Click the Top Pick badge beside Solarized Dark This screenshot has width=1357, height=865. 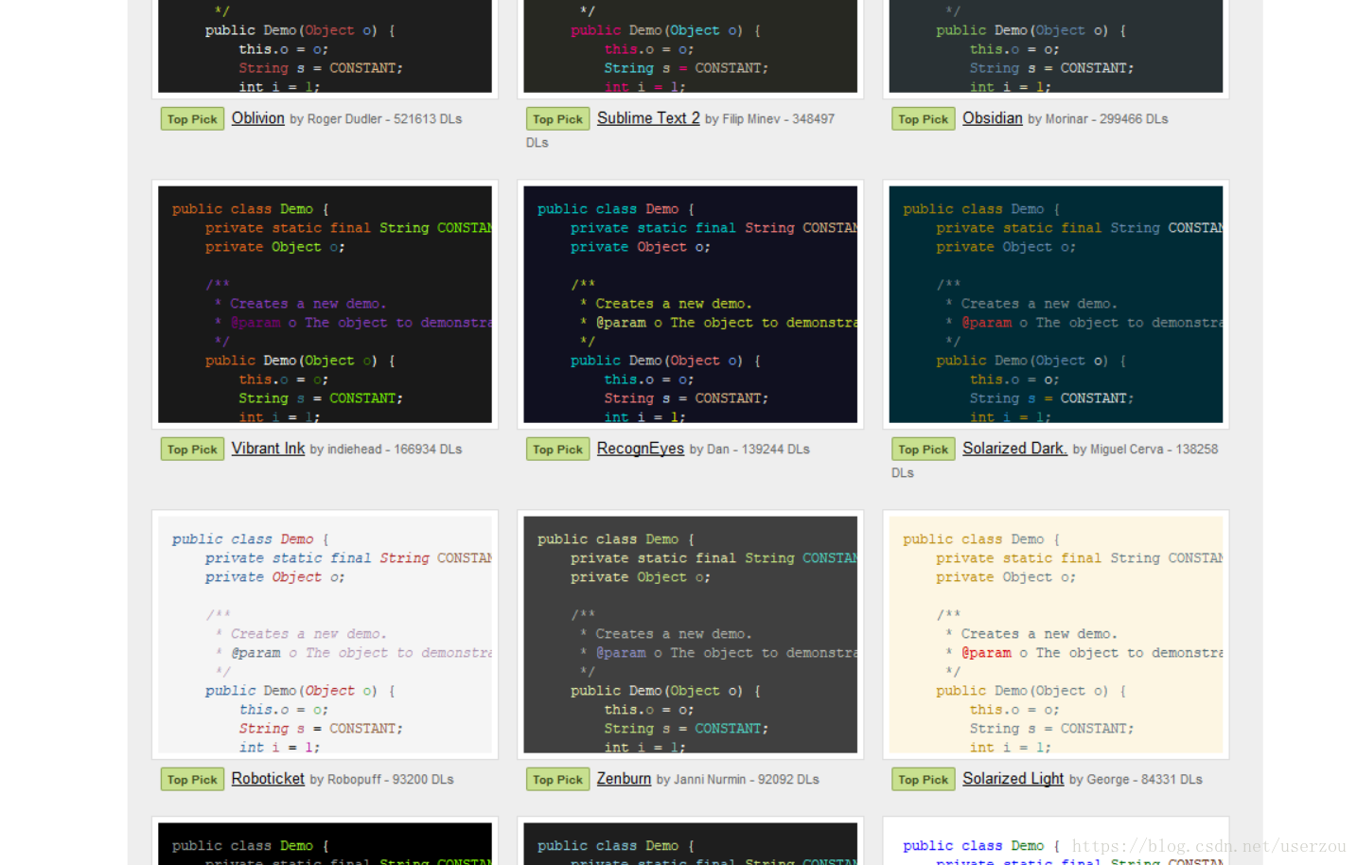(923, 450)
